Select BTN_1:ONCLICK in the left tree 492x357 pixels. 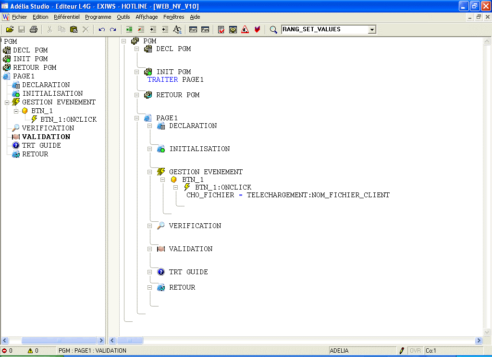(68, 119)
